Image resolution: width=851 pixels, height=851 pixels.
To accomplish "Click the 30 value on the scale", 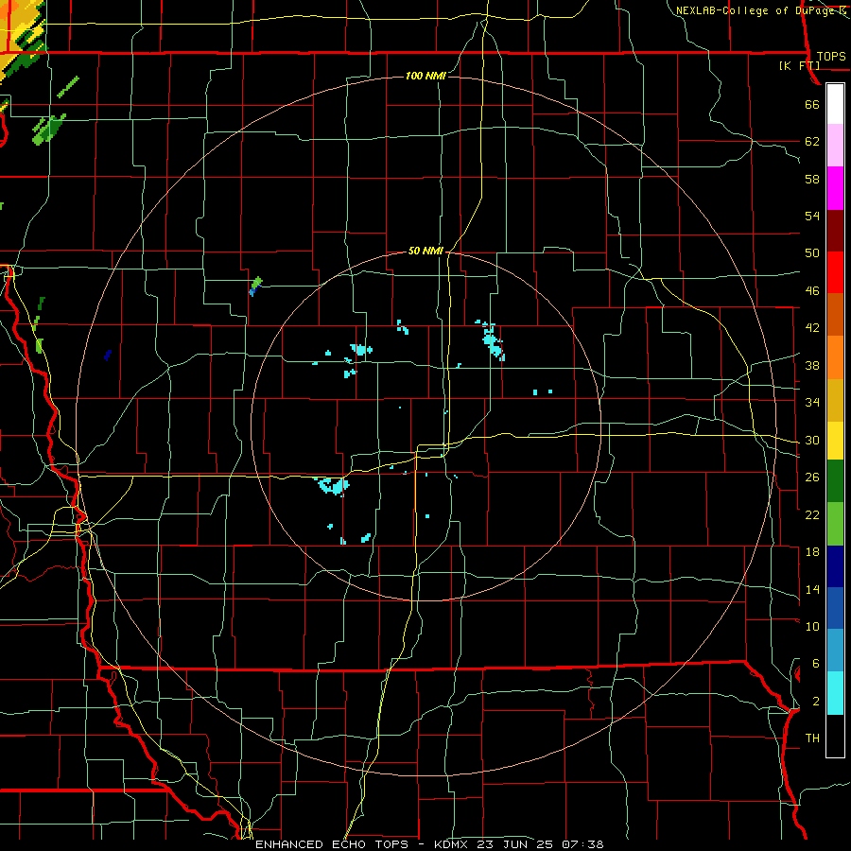I will pyautogui.click(x=812, y=440).
